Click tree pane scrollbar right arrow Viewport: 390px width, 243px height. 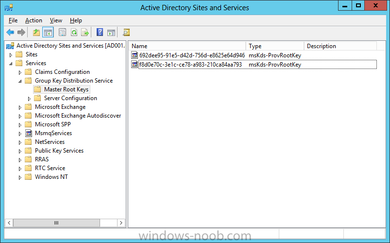tap(121, 223)
